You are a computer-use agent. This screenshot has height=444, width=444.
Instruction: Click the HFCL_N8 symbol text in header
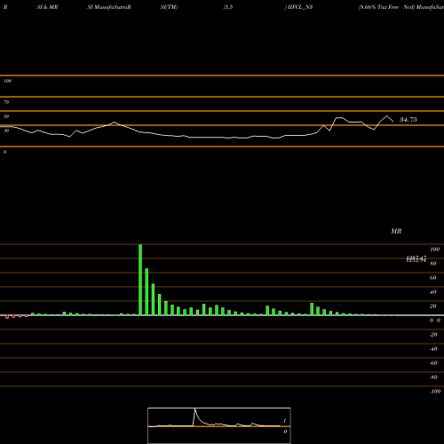tap(300, 7)
